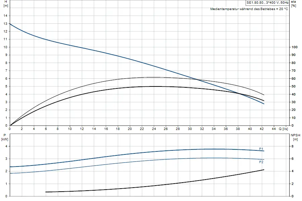Image resolution: width=302 pixels, height=201 pixels.
Task: Click the 100 tick on the eta axis
Action: point(295,47)
